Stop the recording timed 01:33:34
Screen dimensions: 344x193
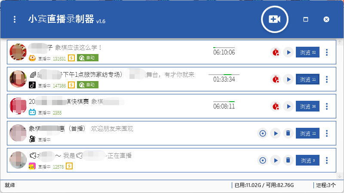point(275,79)
